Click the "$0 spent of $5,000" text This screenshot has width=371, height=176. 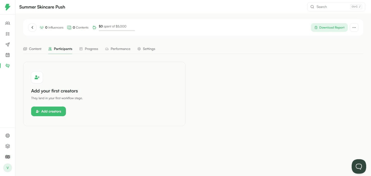point(113,26)
